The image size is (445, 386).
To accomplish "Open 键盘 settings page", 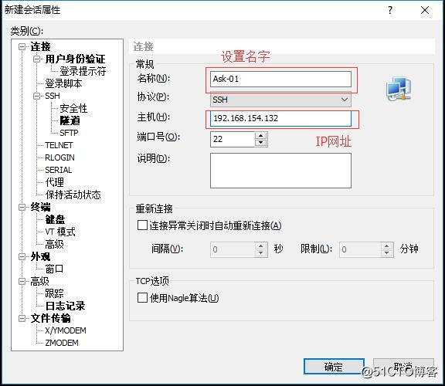I will [55, 219].
